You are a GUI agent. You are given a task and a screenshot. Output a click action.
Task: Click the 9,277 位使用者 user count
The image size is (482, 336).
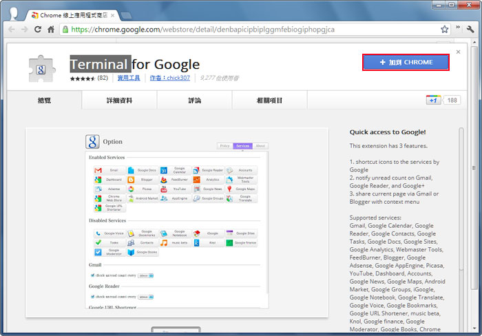(220, 78)
